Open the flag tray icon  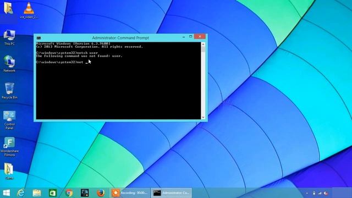tap(326, 193)
